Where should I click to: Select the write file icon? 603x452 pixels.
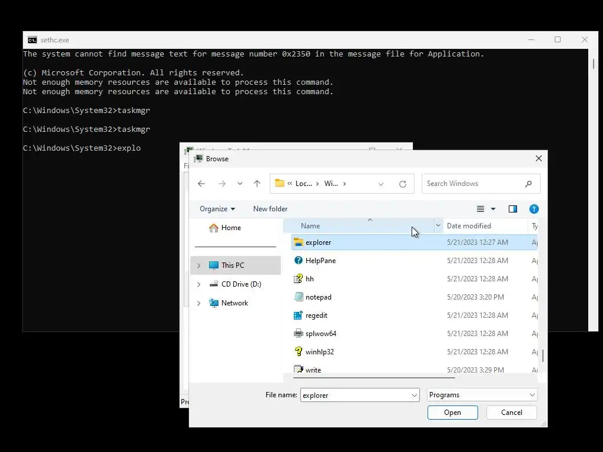point(299,370)
